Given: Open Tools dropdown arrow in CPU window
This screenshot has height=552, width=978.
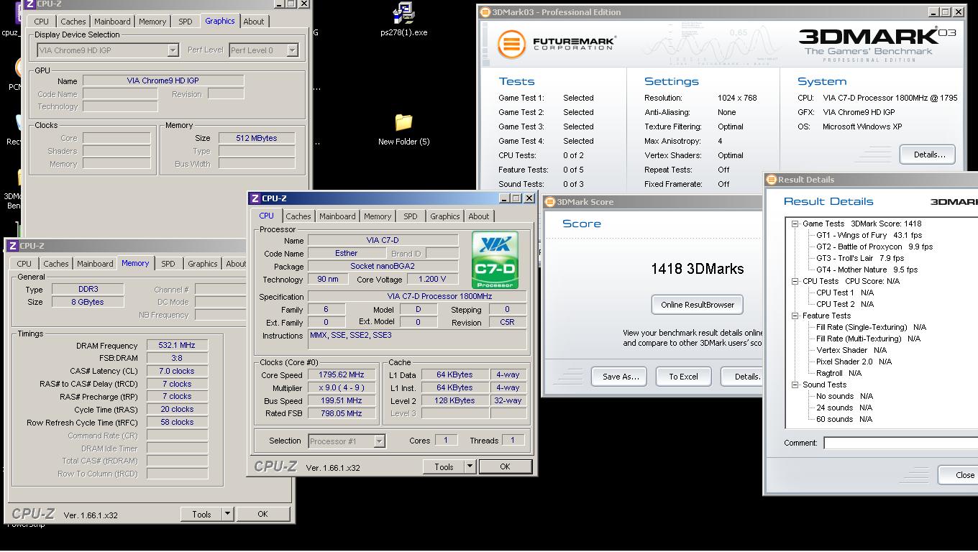Looking at the screenshot, I should pos(470,466).
